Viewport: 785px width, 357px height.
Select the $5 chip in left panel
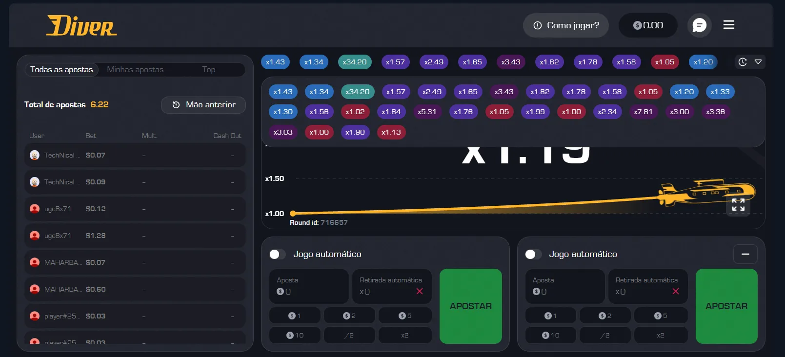pyautogui.click(x=405, y=316)
